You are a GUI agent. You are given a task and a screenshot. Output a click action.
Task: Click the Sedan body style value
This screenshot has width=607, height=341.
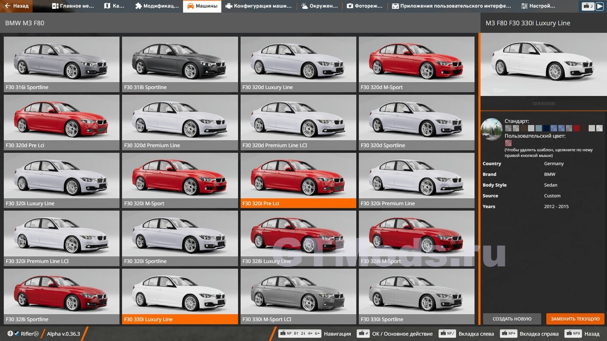click(x=551, y=185)
